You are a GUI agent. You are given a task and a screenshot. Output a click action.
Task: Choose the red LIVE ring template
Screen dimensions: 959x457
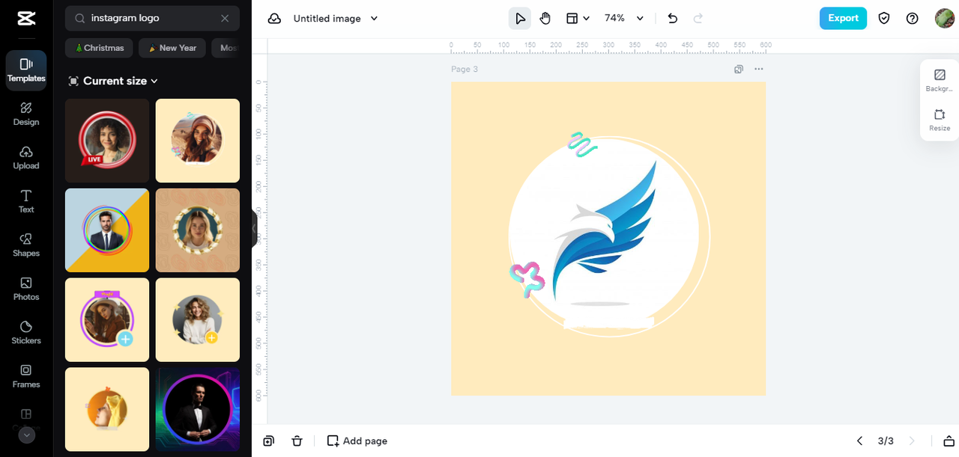[x=107, y=141]
